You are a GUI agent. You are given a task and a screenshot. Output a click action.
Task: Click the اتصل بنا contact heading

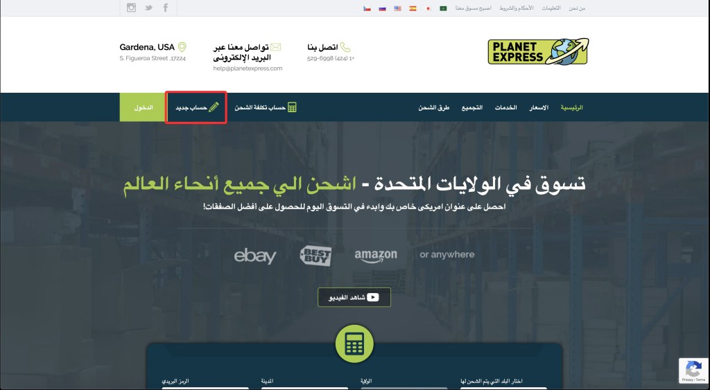[322, 47]
